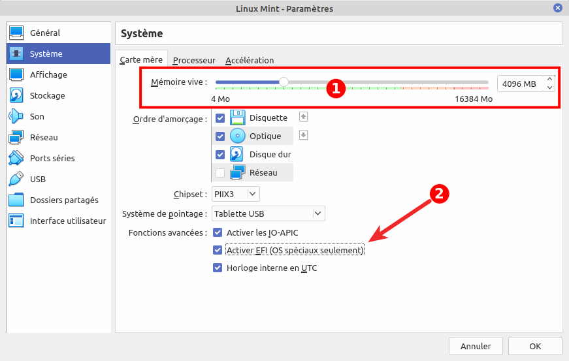Move boot device down with arrow button

coord(303,135)
